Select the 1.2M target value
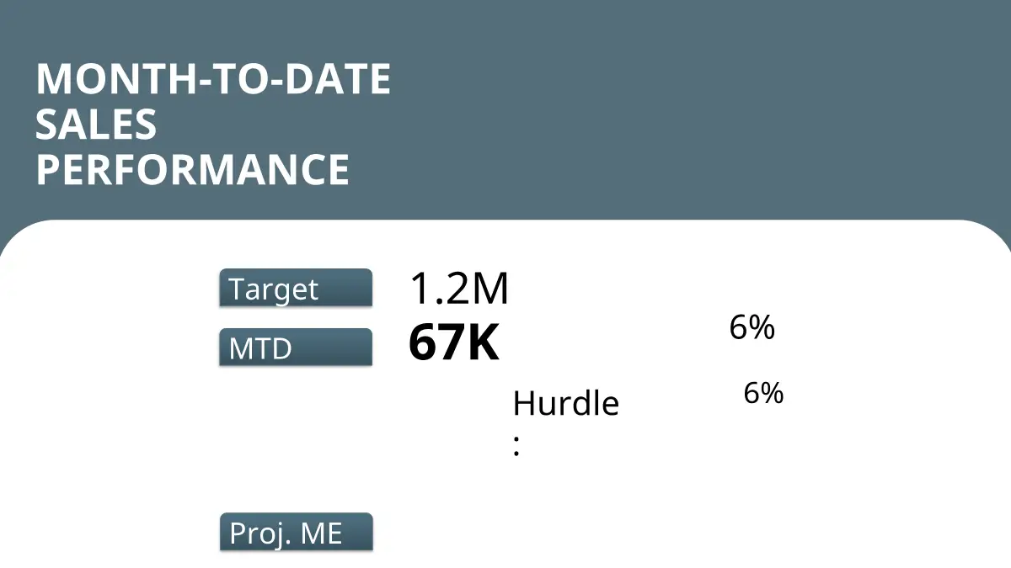This screenshot has width=1011, height=568. [x=459, y=289]
